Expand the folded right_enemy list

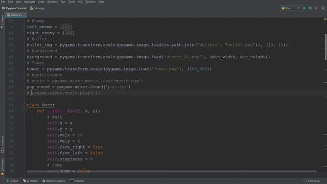click(68, 33)
